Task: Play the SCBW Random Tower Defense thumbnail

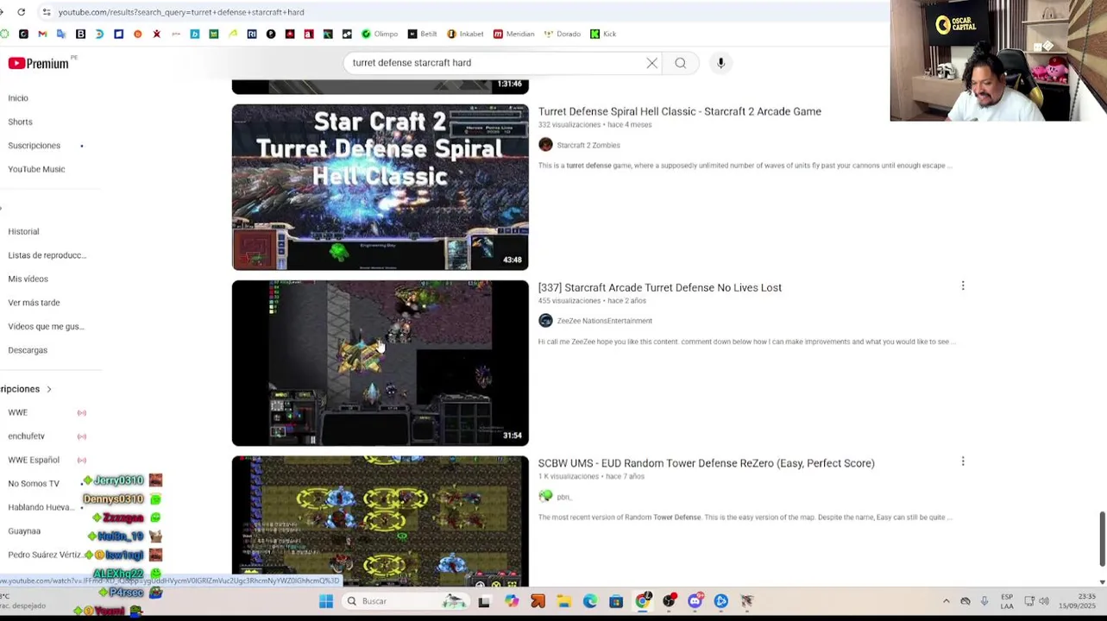Action: coord(380,521)
